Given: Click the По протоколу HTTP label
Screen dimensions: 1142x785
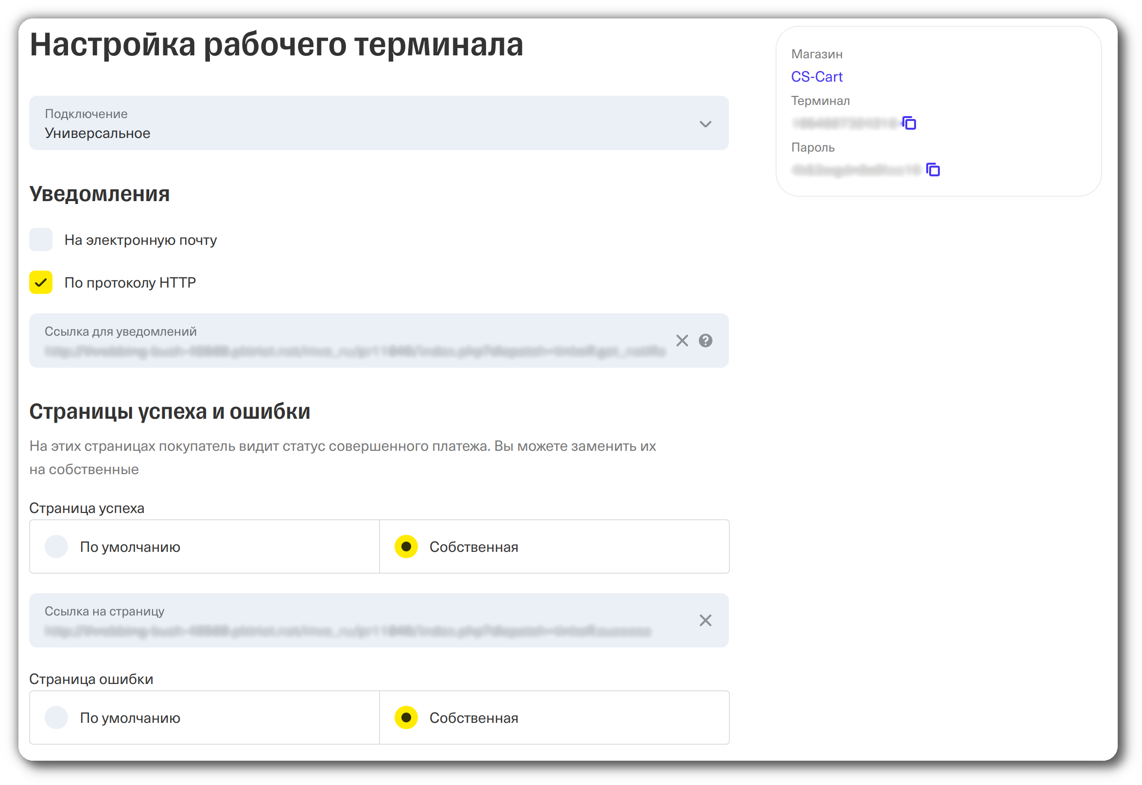Looking at the screenshot, I should tap(130, 283).
